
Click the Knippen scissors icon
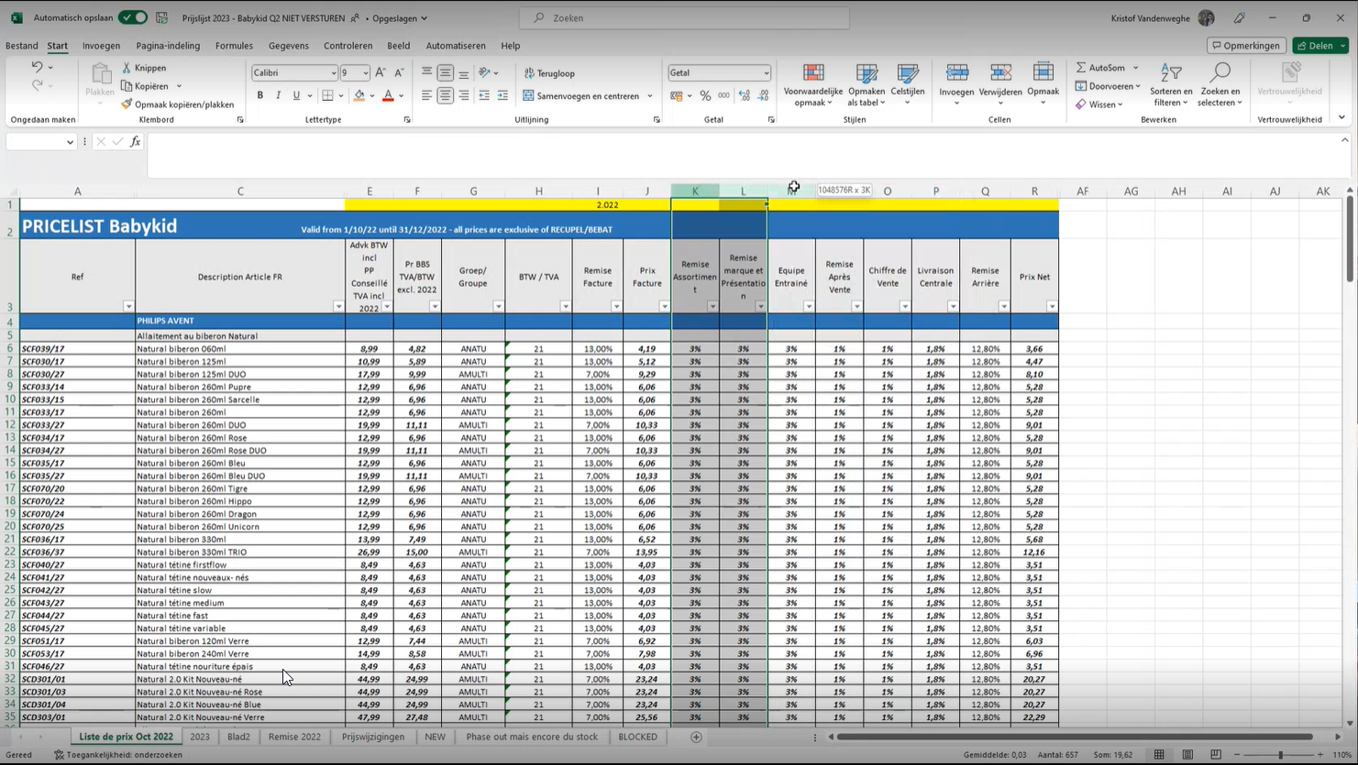pyautogui.click(x=127, y=68)
